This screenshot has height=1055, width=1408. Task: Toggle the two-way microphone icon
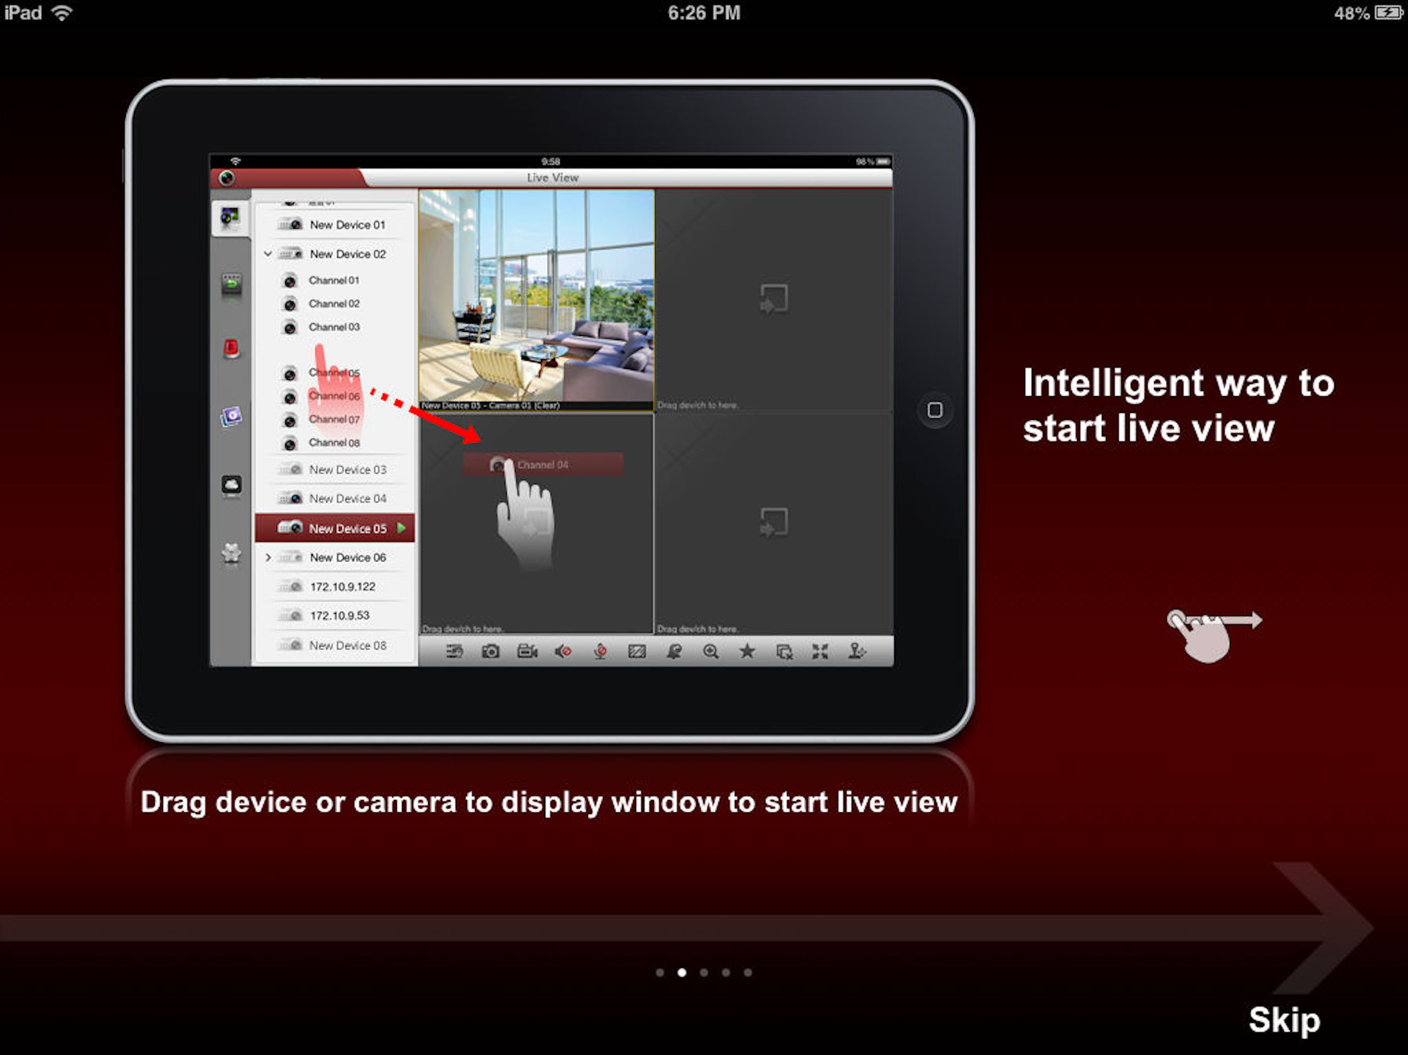599,651
